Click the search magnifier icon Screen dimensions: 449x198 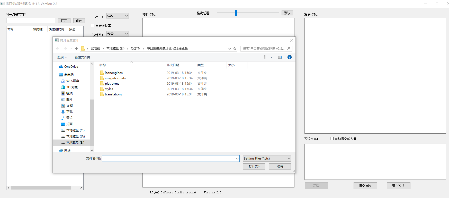[x=289, y=48]
